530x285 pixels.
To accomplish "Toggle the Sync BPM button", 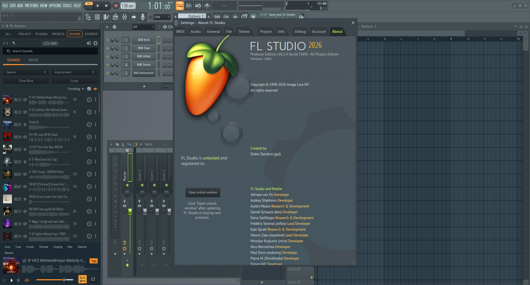I will pyautogui.click(x=83, y=279).
